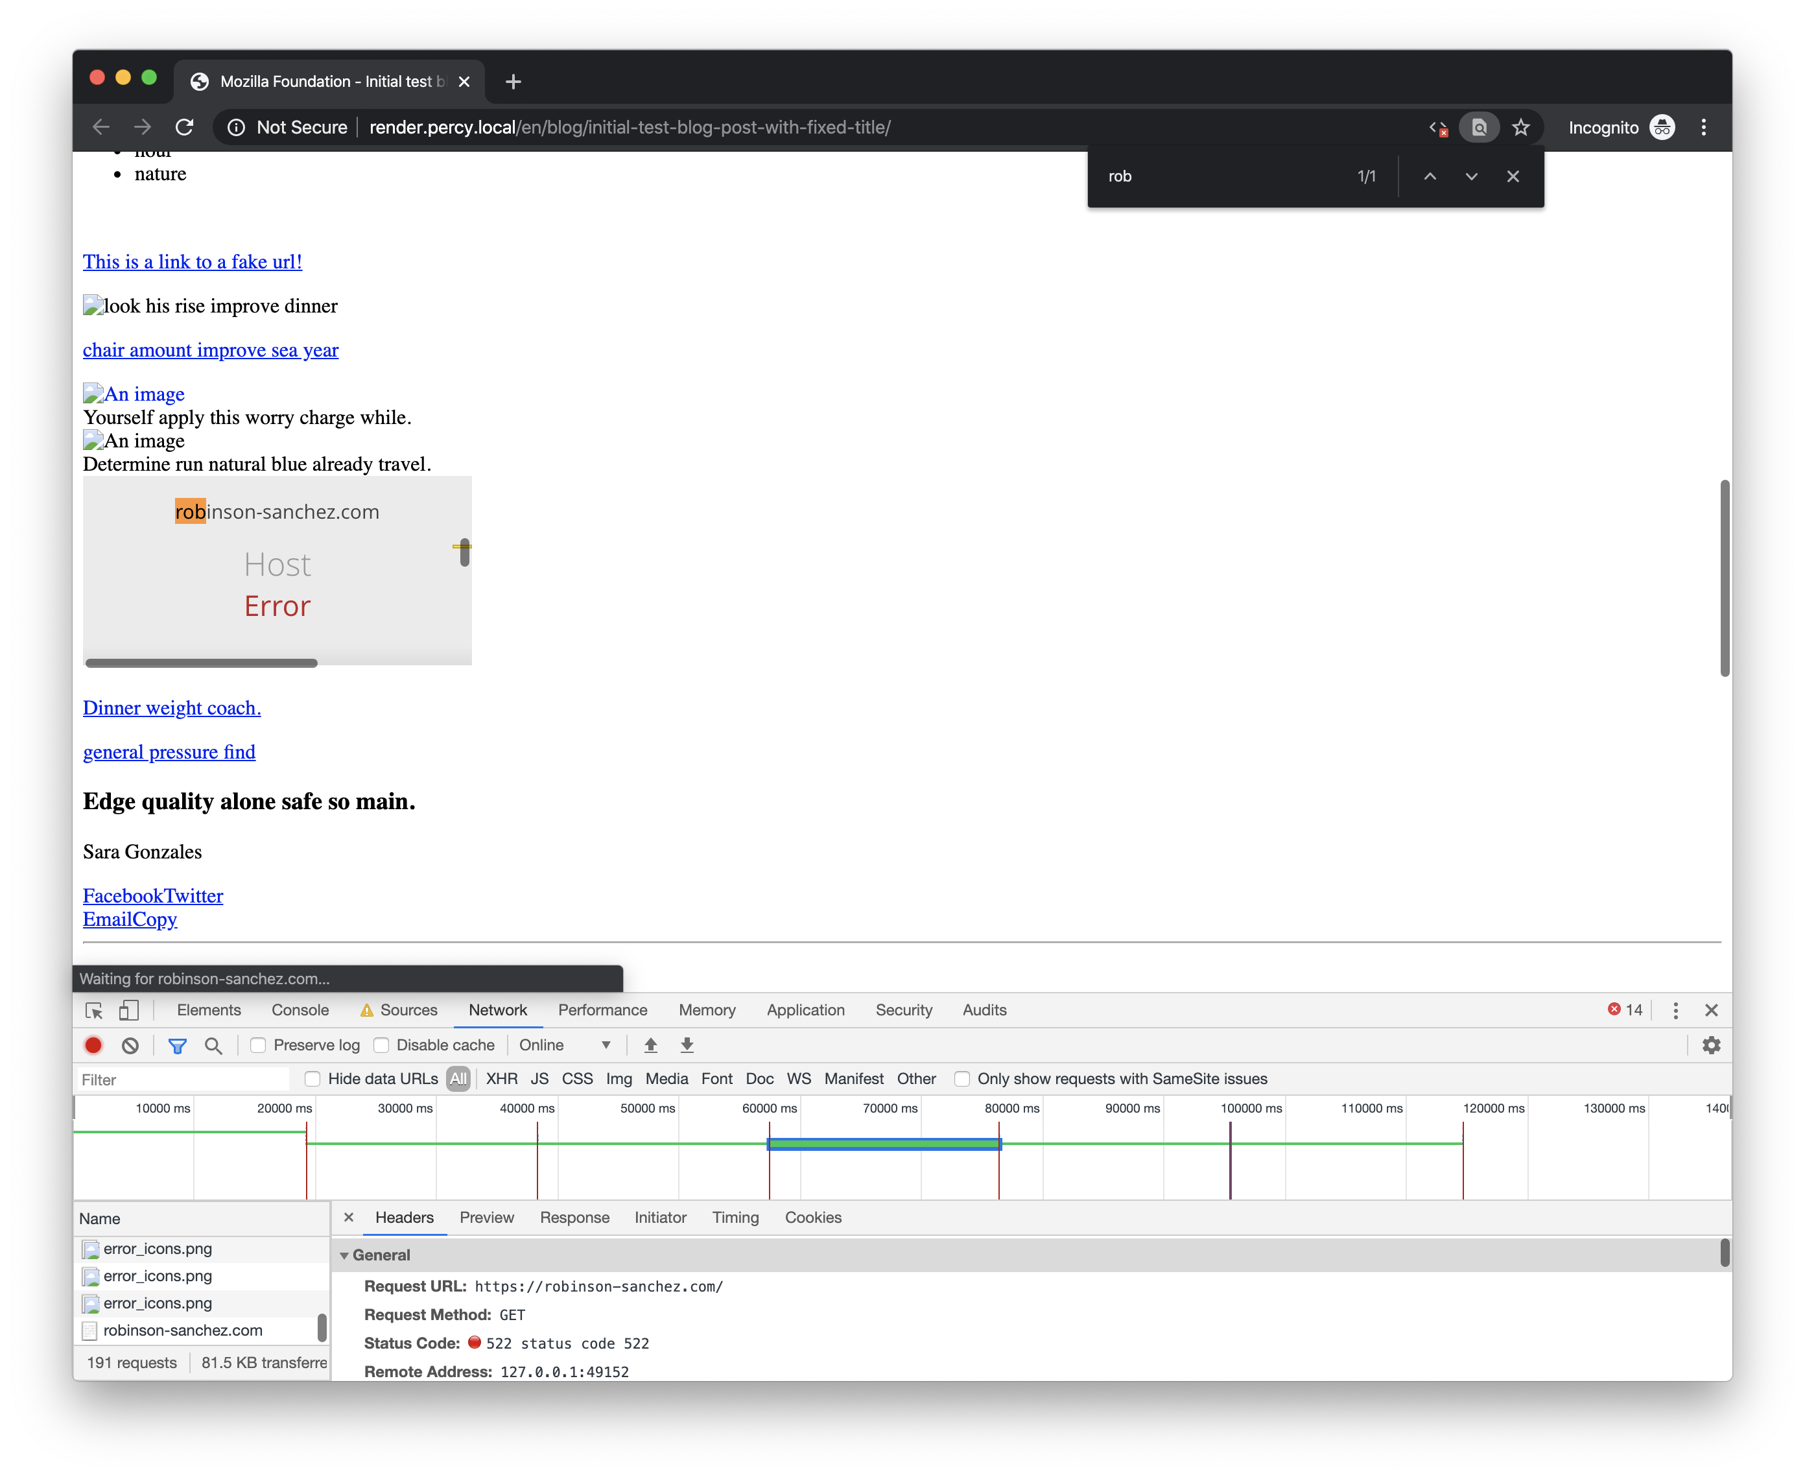Open the Security panel
Image resolution: width=1805 pixels, height=1477 pixels.
904,1010
